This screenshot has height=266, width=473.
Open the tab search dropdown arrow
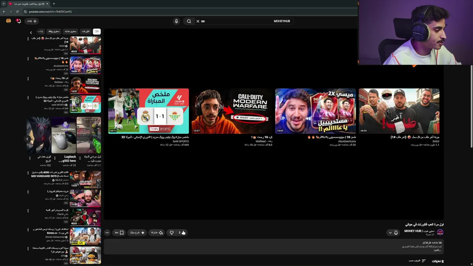tap(3, 4)
